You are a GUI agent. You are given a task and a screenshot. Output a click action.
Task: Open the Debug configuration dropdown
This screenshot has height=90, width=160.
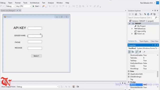pyautogui.click(x=14, y=6)
